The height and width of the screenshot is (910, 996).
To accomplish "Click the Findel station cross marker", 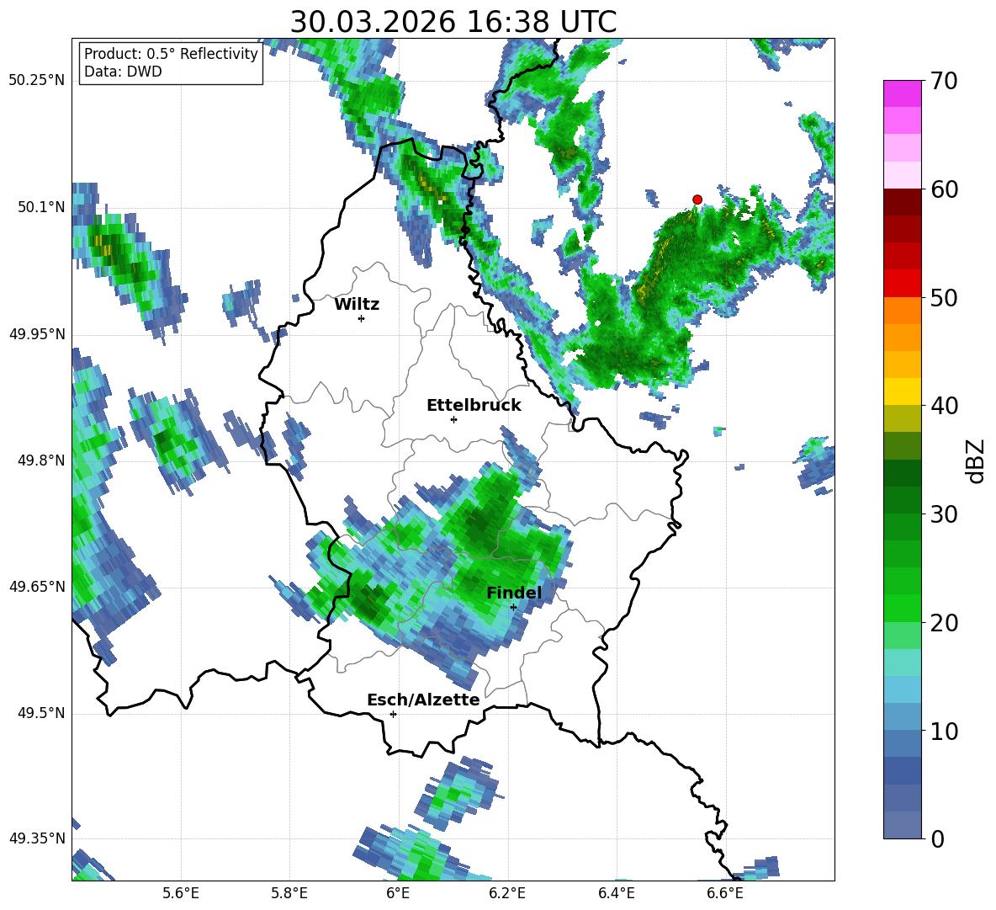I will pos(513,608).
